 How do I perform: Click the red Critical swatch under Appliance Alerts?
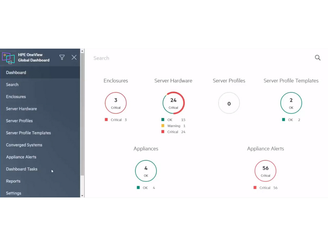(x=255, y=188)
